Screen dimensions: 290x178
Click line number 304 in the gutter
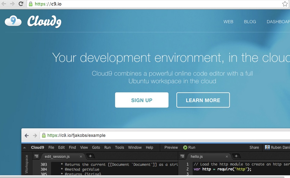[44, 169]
